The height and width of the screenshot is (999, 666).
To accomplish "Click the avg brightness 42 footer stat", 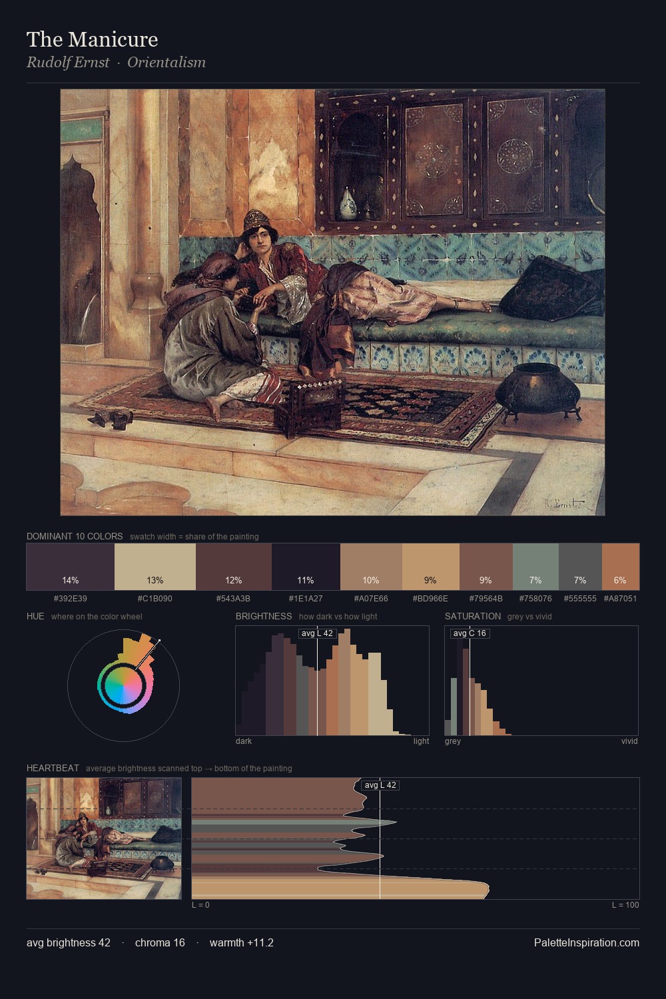I will pyautogui.click(x=69, y=942).
